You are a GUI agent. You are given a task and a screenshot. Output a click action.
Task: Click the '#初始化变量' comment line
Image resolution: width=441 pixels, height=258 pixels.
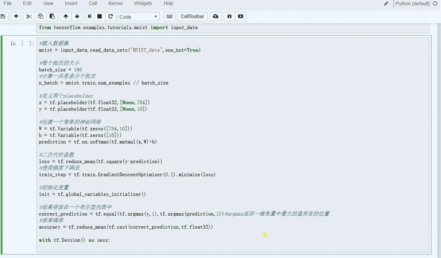tap(54, 188)
